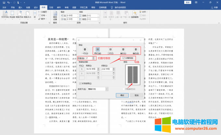Click the column layout preview thumbnail
The height and width of the screenshot is (135, 221).
point(133,75)
